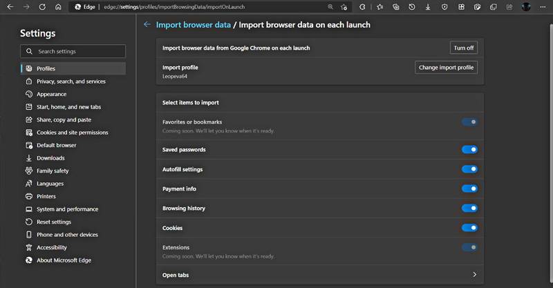Open Languages settings section
Image resolution: width=553 pixels, height=288 pixels.
[x=73, y=184]
